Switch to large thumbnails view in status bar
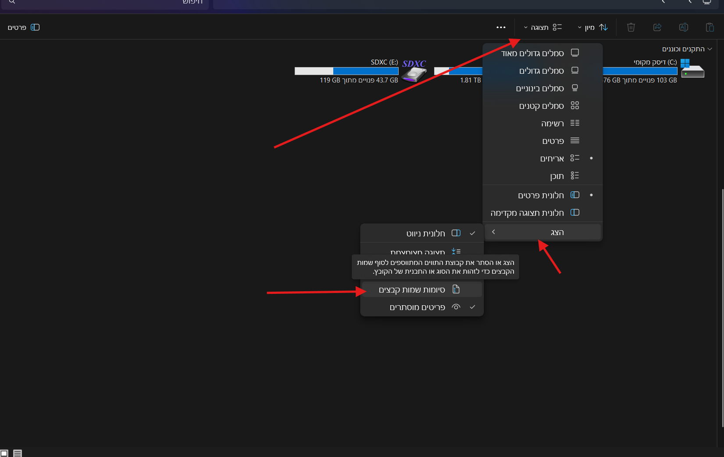This screenshot has width=724, height=457. tap(4, 453)
